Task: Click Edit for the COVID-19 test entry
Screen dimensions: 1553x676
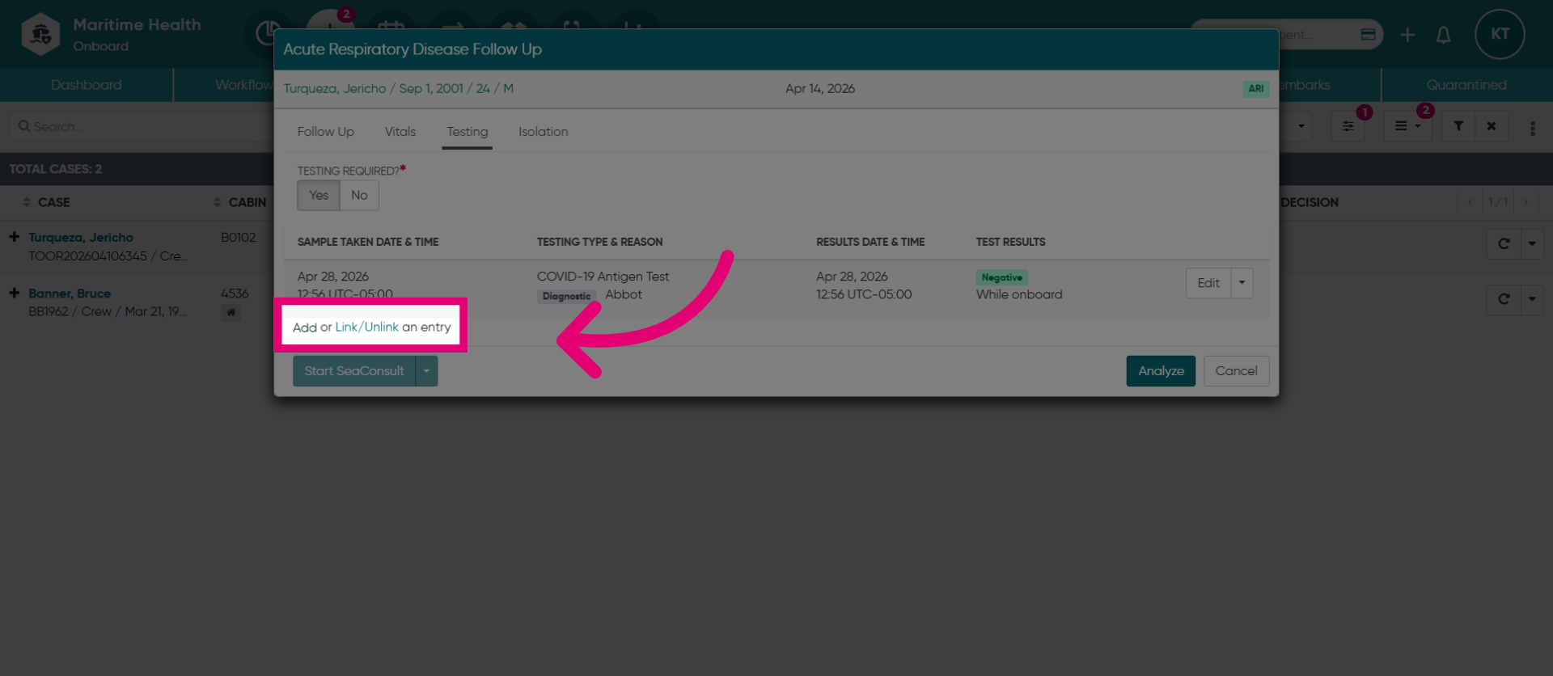Action: (x=1208, y=283)
